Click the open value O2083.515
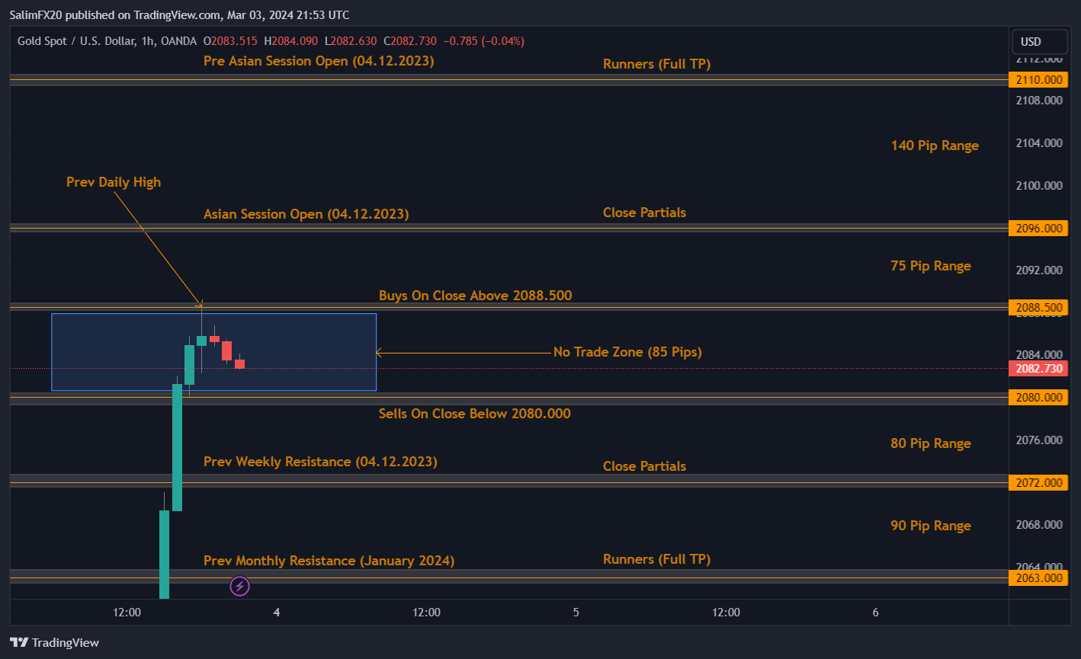This screenshot has width=1081, height=659. 229,41
